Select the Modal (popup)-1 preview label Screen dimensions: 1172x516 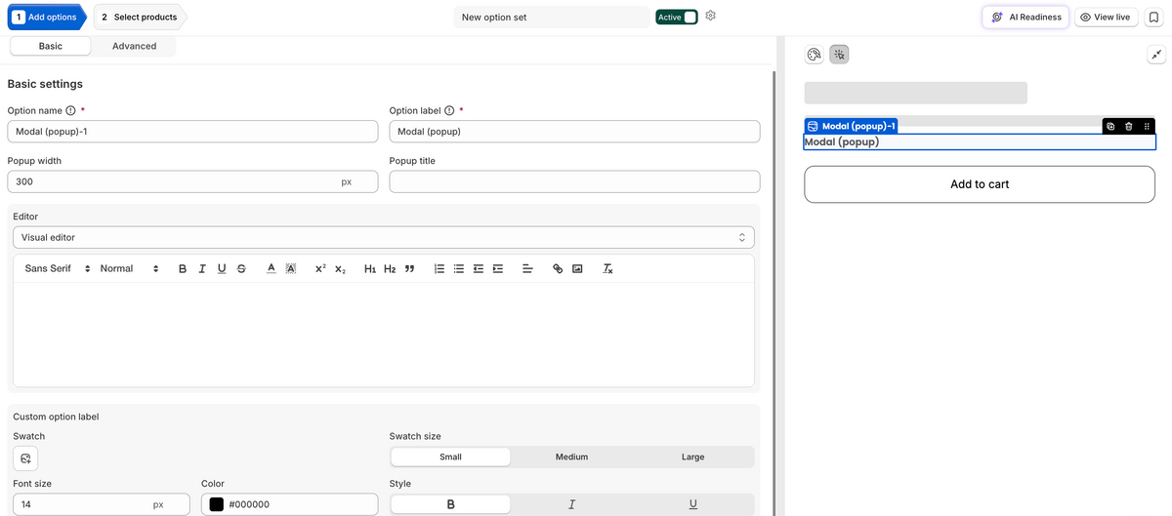pyautogui.click(x=851, y=126)
